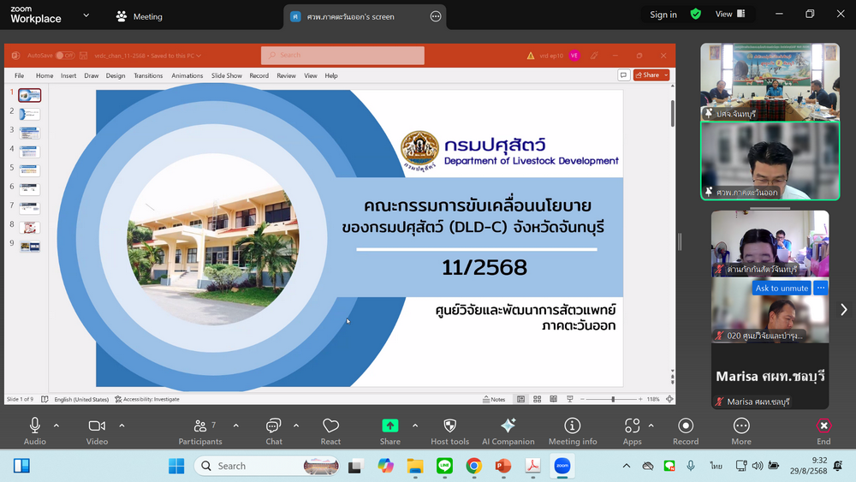Open Copilot from the taskbar
Screen dimensions: 856x482
(x=385, y=466)
